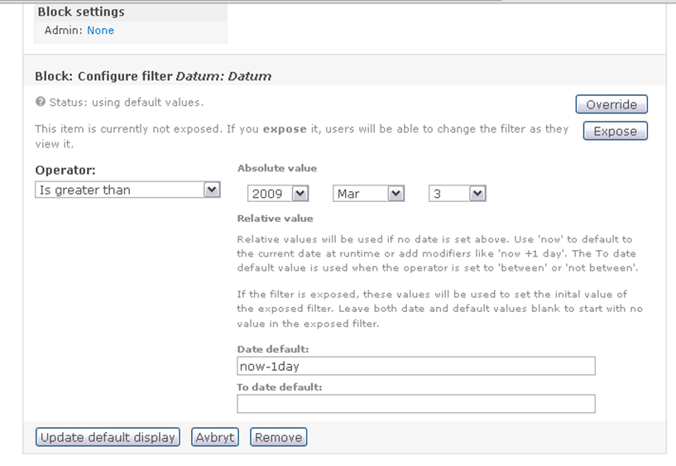Click the arrow on the Operator select box

(x=212, y=190)
